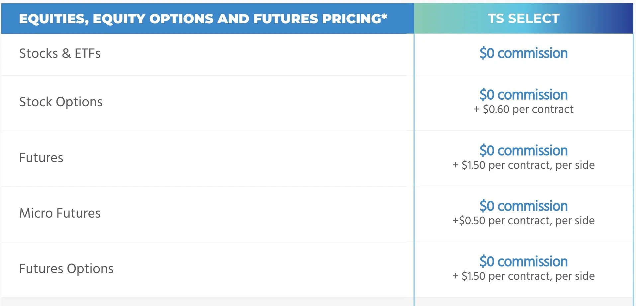This screenshot has height=306, width=636.
Task: Click $0 commission in Stock Options row
Action: (x=523, y=95)
